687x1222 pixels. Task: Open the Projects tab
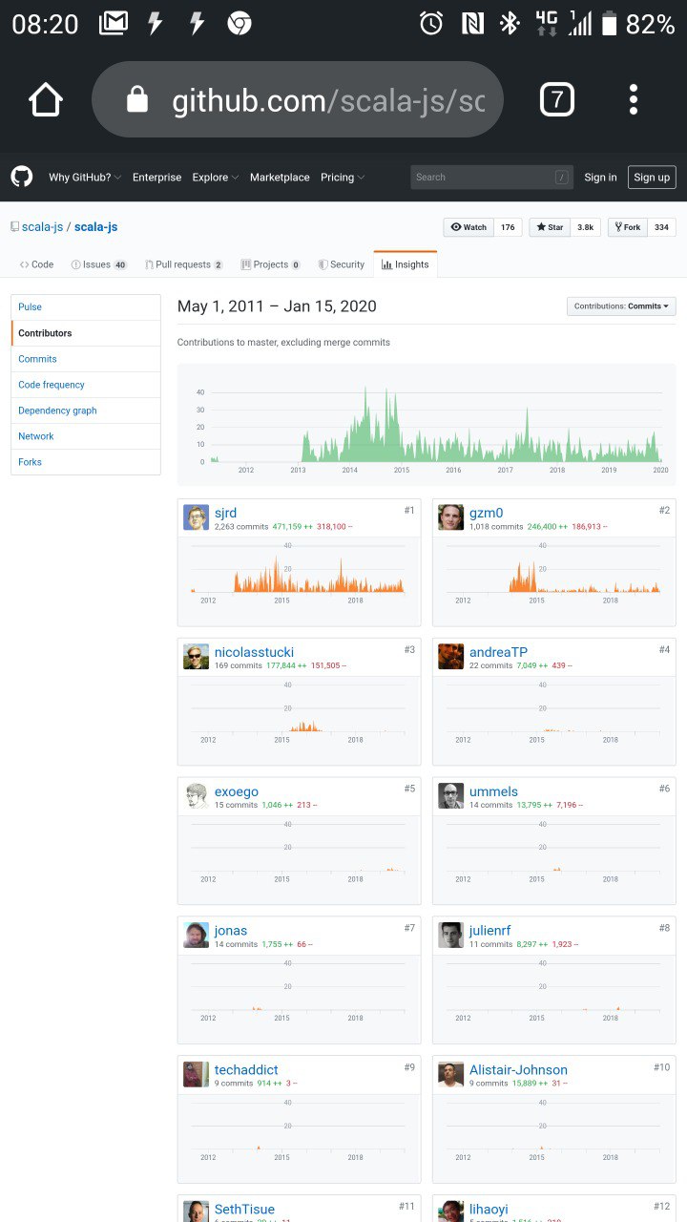271,264
